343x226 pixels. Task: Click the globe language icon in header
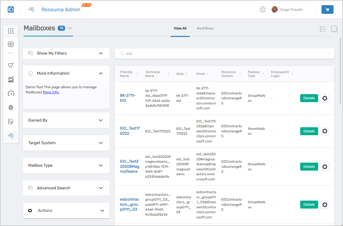coord(263,9)
